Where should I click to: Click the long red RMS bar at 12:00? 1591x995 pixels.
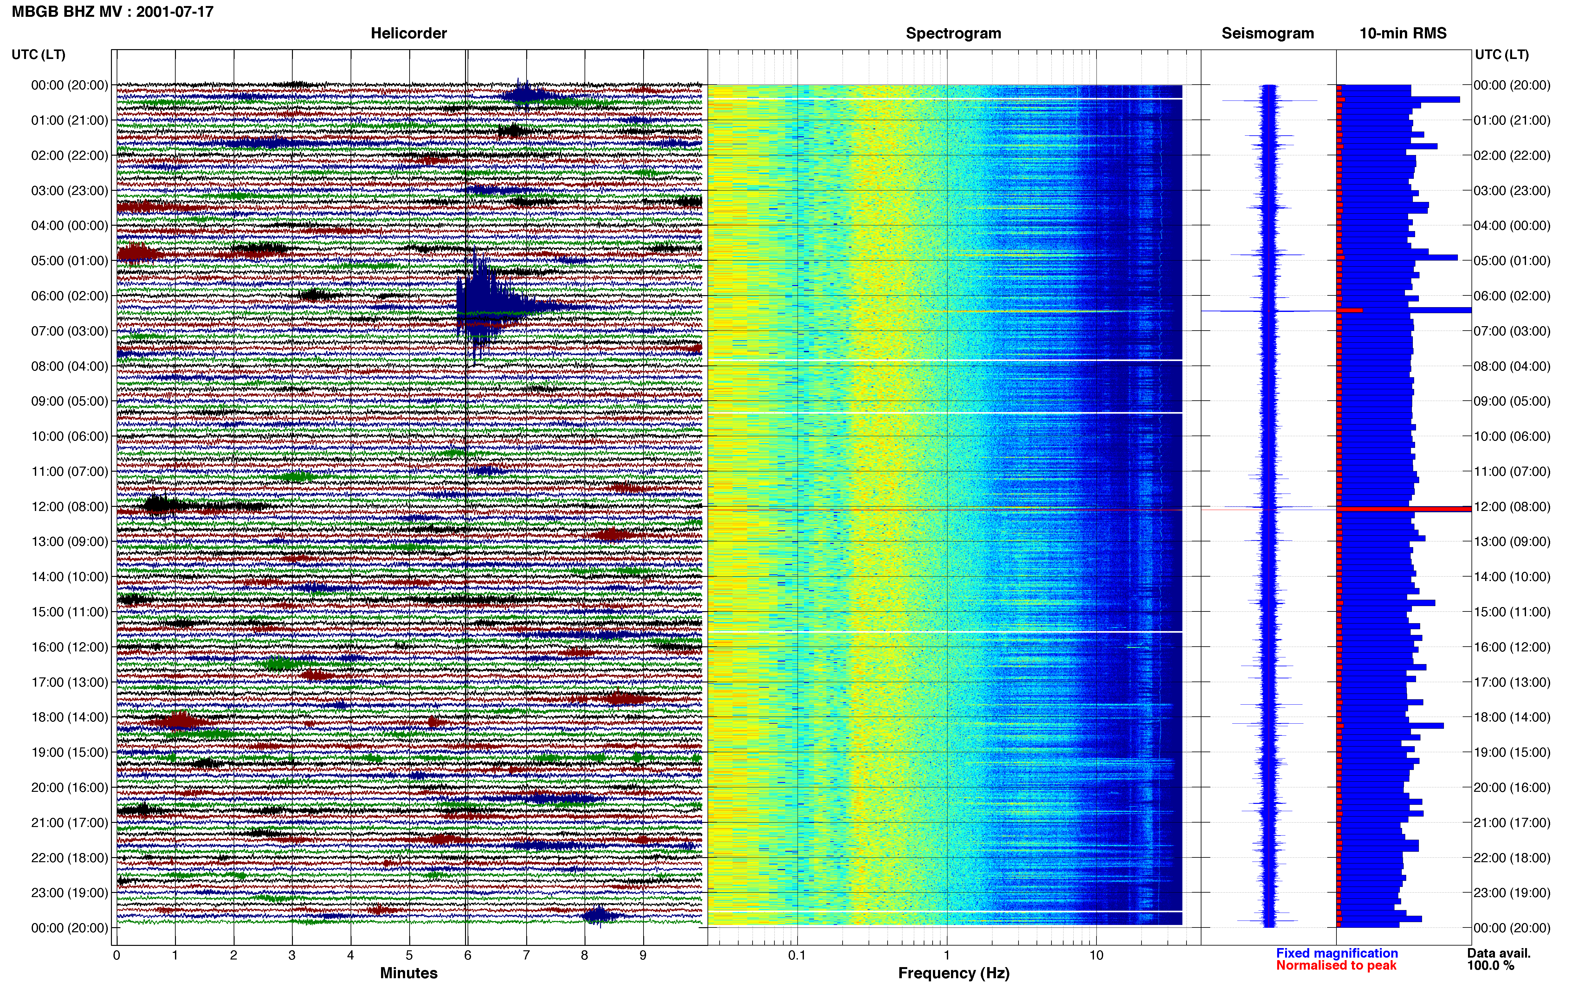1404,509
